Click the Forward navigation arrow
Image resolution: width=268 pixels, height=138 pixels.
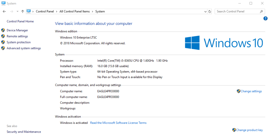tap(12, 11)
